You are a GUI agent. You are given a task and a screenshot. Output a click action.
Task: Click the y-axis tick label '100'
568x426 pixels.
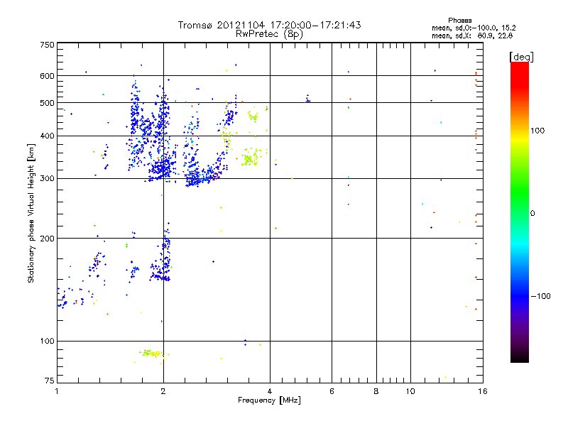47,342
